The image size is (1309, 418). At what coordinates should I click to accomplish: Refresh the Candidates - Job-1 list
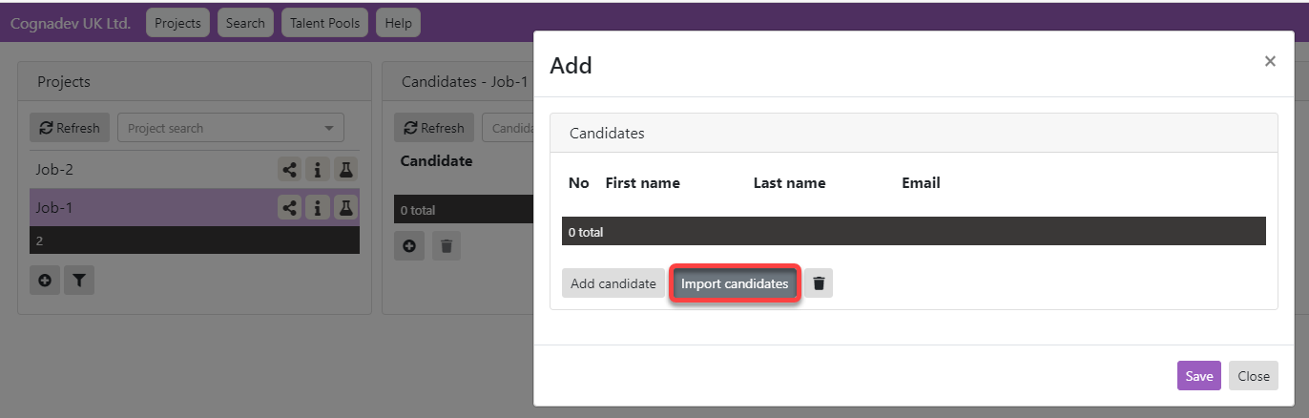[435, 128]
